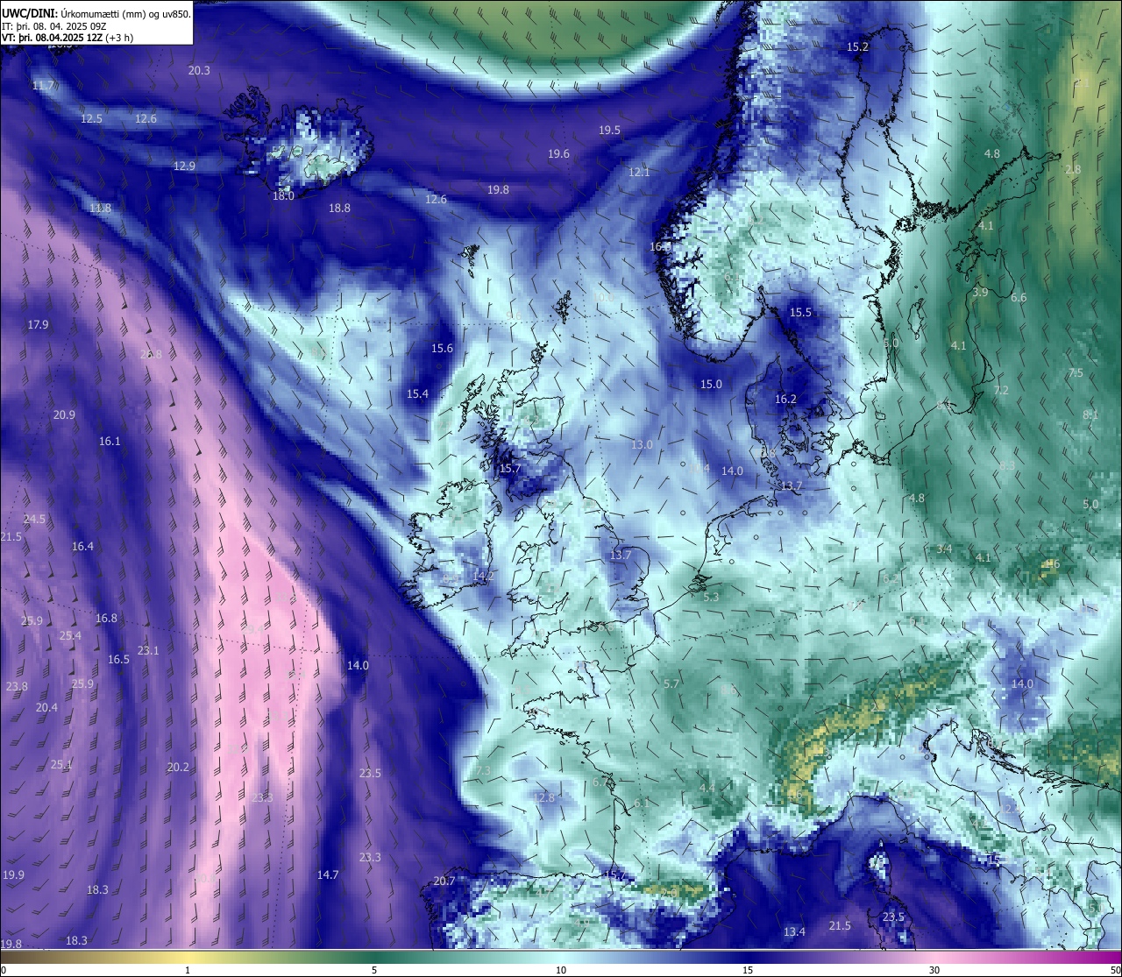Click the color scale tick label 0

(4, 970)
